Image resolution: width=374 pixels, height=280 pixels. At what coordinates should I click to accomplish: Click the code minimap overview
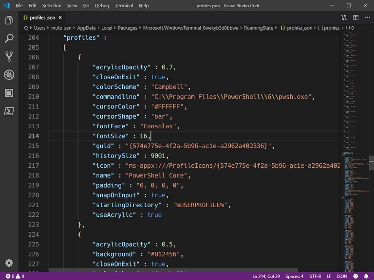pyautogui.click(x=354, y=152)
